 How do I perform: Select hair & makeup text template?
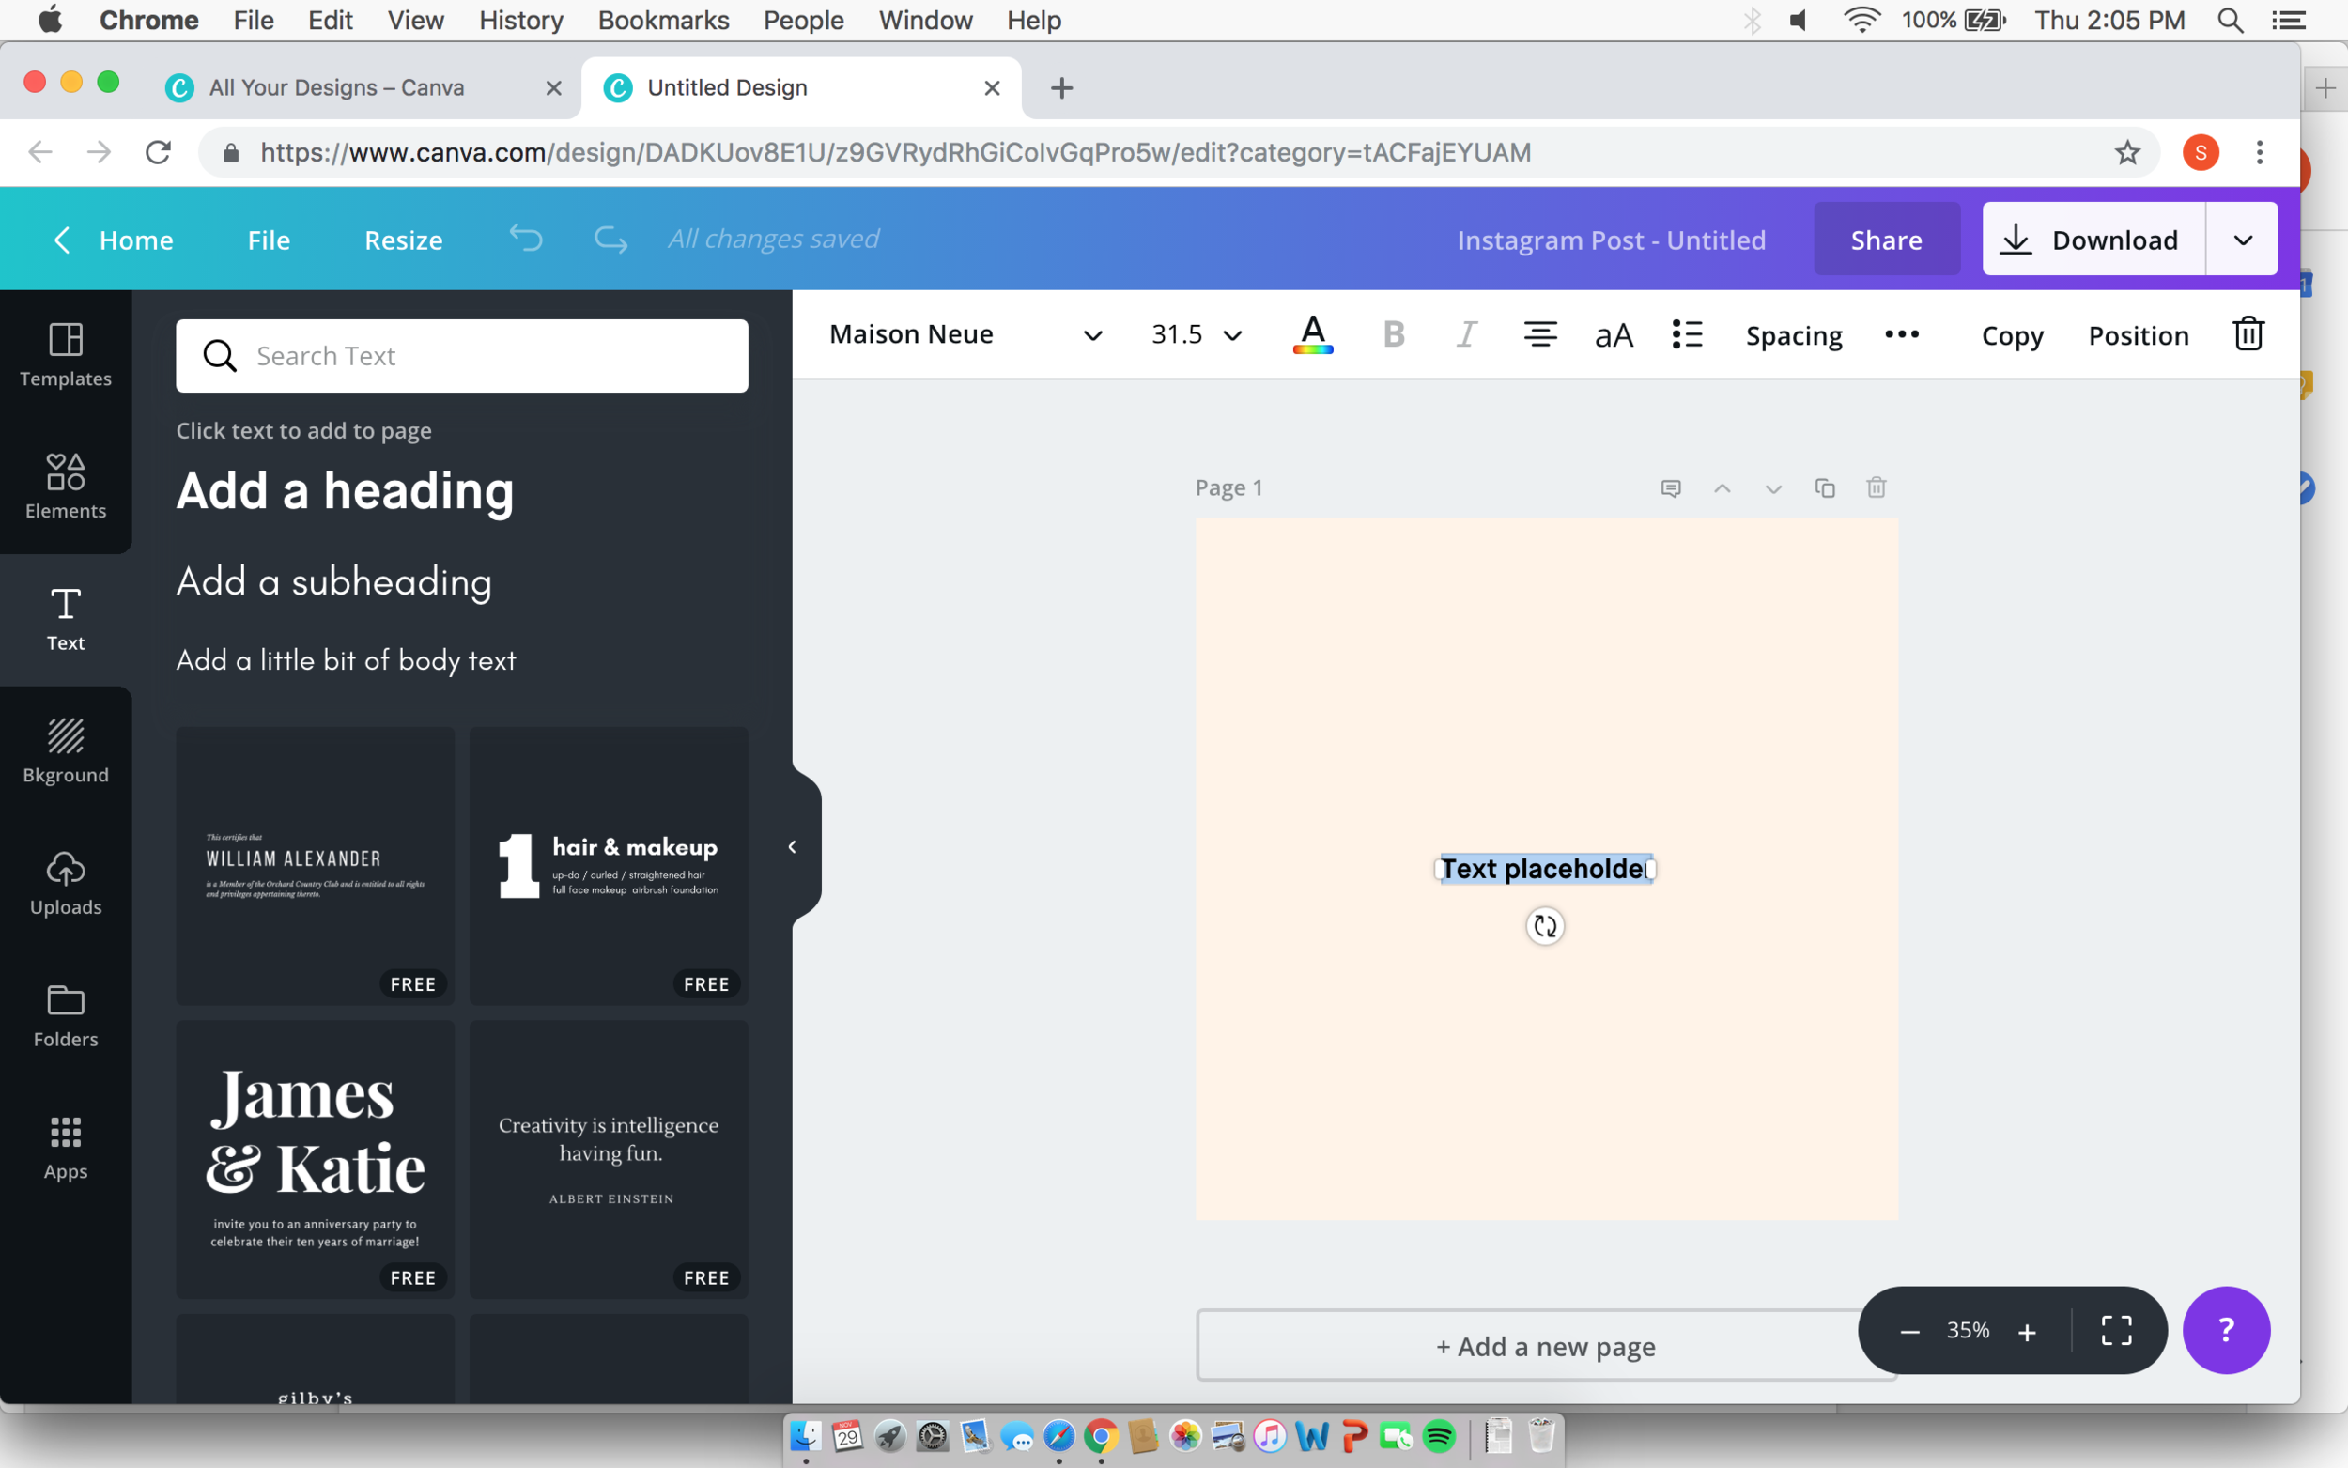tap(609, 866)
